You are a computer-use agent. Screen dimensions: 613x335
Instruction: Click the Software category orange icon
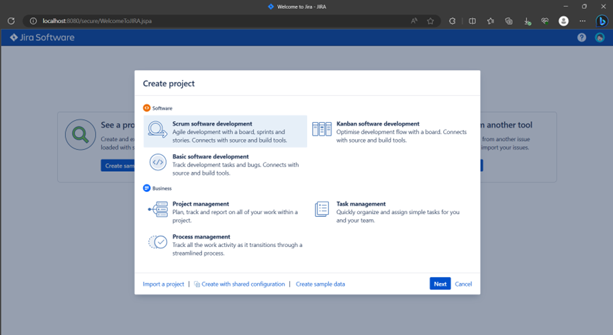tap(146, 108)
